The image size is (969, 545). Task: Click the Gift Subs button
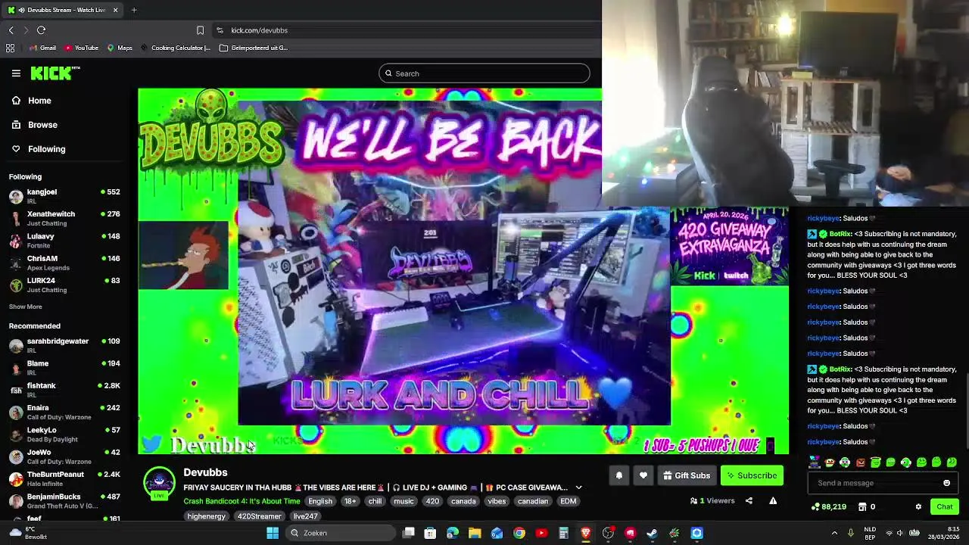pos(687,475)
